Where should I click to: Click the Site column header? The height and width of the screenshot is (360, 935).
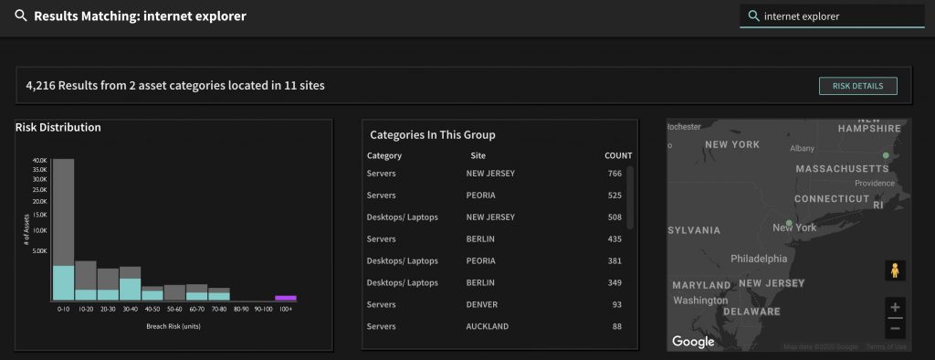[x=478, y=156]
